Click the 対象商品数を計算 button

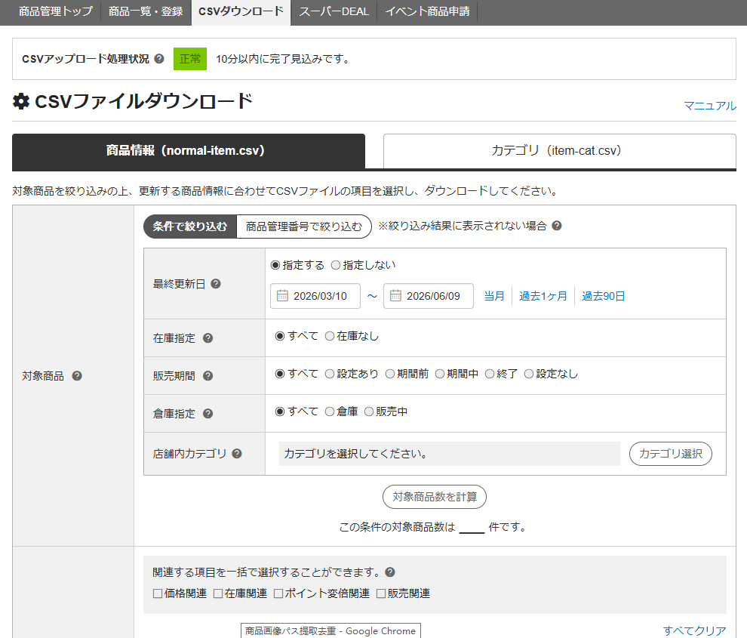[x=435, y=497]
